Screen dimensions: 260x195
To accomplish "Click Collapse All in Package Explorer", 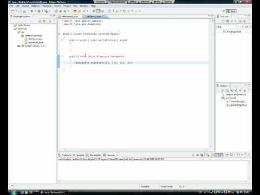I will pyautogui.click(x=40, y=21).
